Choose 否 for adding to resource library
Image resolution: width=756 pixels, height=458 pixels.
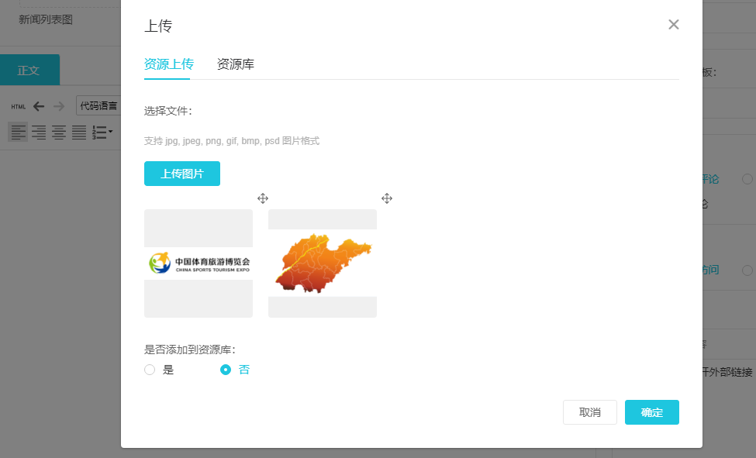tap(226, 370)
